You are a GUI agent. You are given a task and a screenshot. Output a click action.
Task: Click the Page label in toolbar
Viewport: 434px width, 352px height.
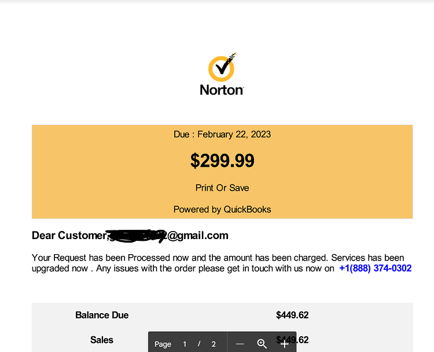pos(163,344)
